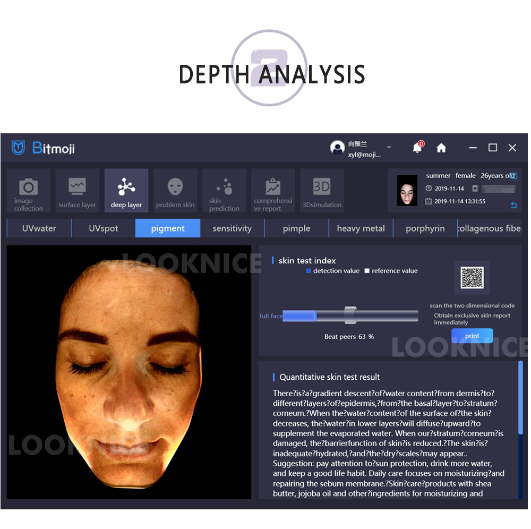Toggle the reference value legend

click(x=366, y=271)
